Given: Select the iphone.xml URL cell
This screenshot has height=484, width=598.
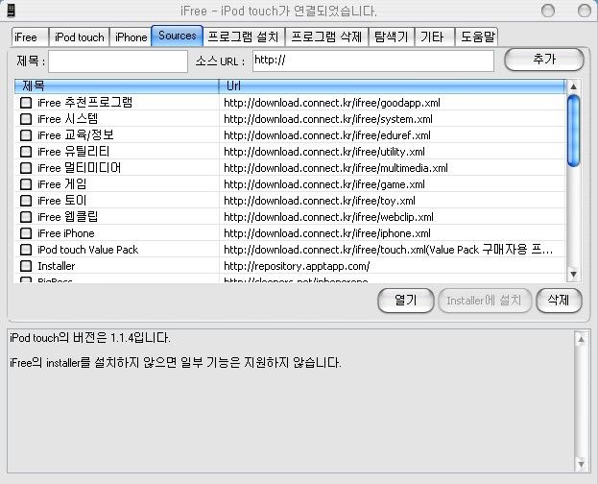Looking at the screenshot, I should click(x=393, y=233).
